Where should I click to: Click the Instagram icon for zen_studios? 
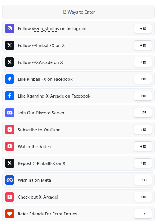[10, 28]
